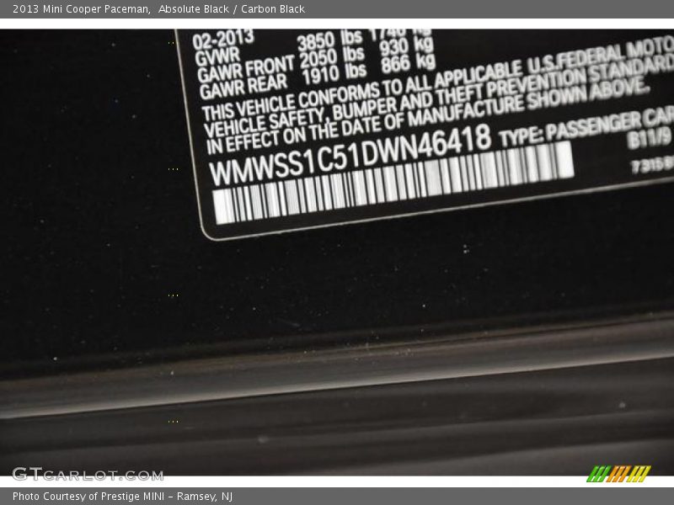Click the barcode on the label
Screen dimensions: 674x505
(392, 183)
